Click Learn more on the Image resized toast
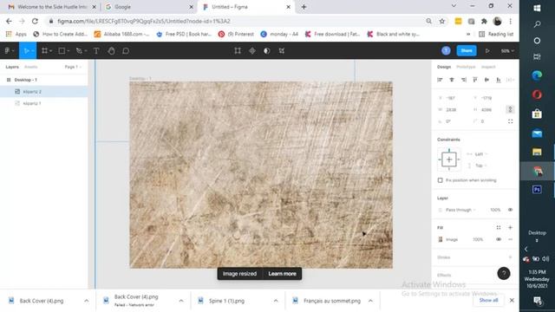Screen dimensions: 555x312 282,274
